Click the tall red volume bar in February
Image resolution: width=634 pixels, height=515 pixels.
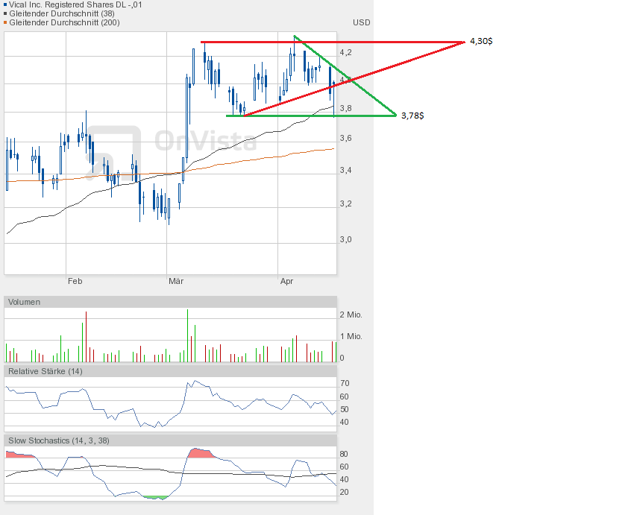click(x=86, y=337)
